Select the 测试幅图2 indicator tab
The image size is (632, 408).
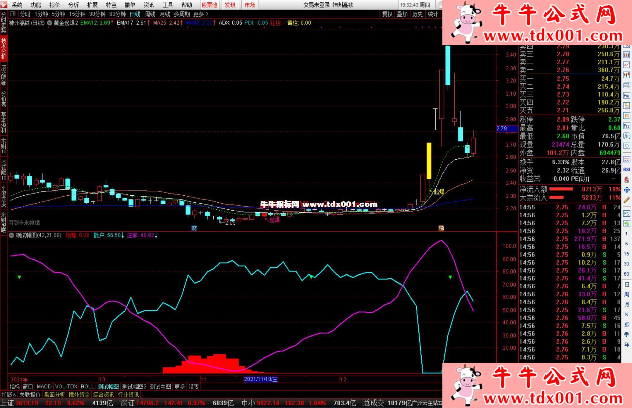[134, 387]
